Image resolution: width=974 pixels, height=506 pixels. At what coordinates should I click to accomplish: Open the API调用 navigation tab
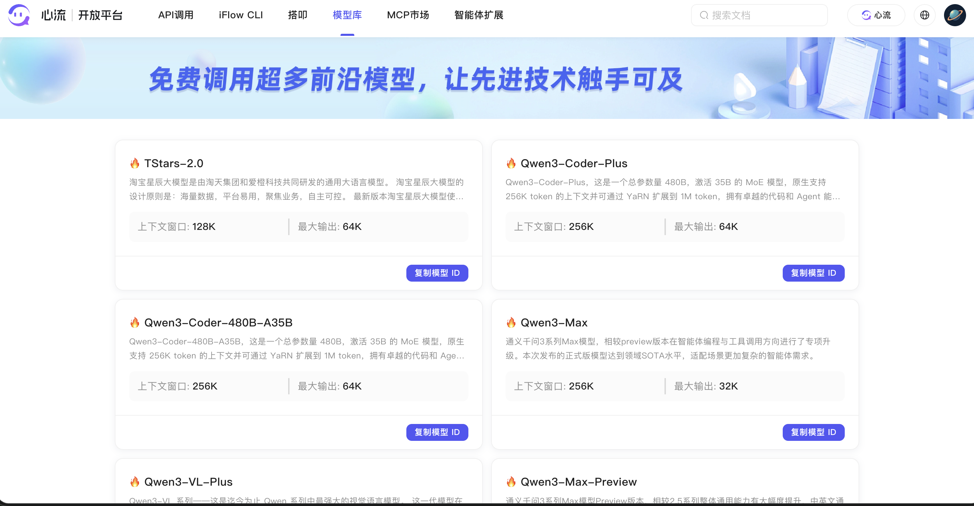(x=176, y=15)
